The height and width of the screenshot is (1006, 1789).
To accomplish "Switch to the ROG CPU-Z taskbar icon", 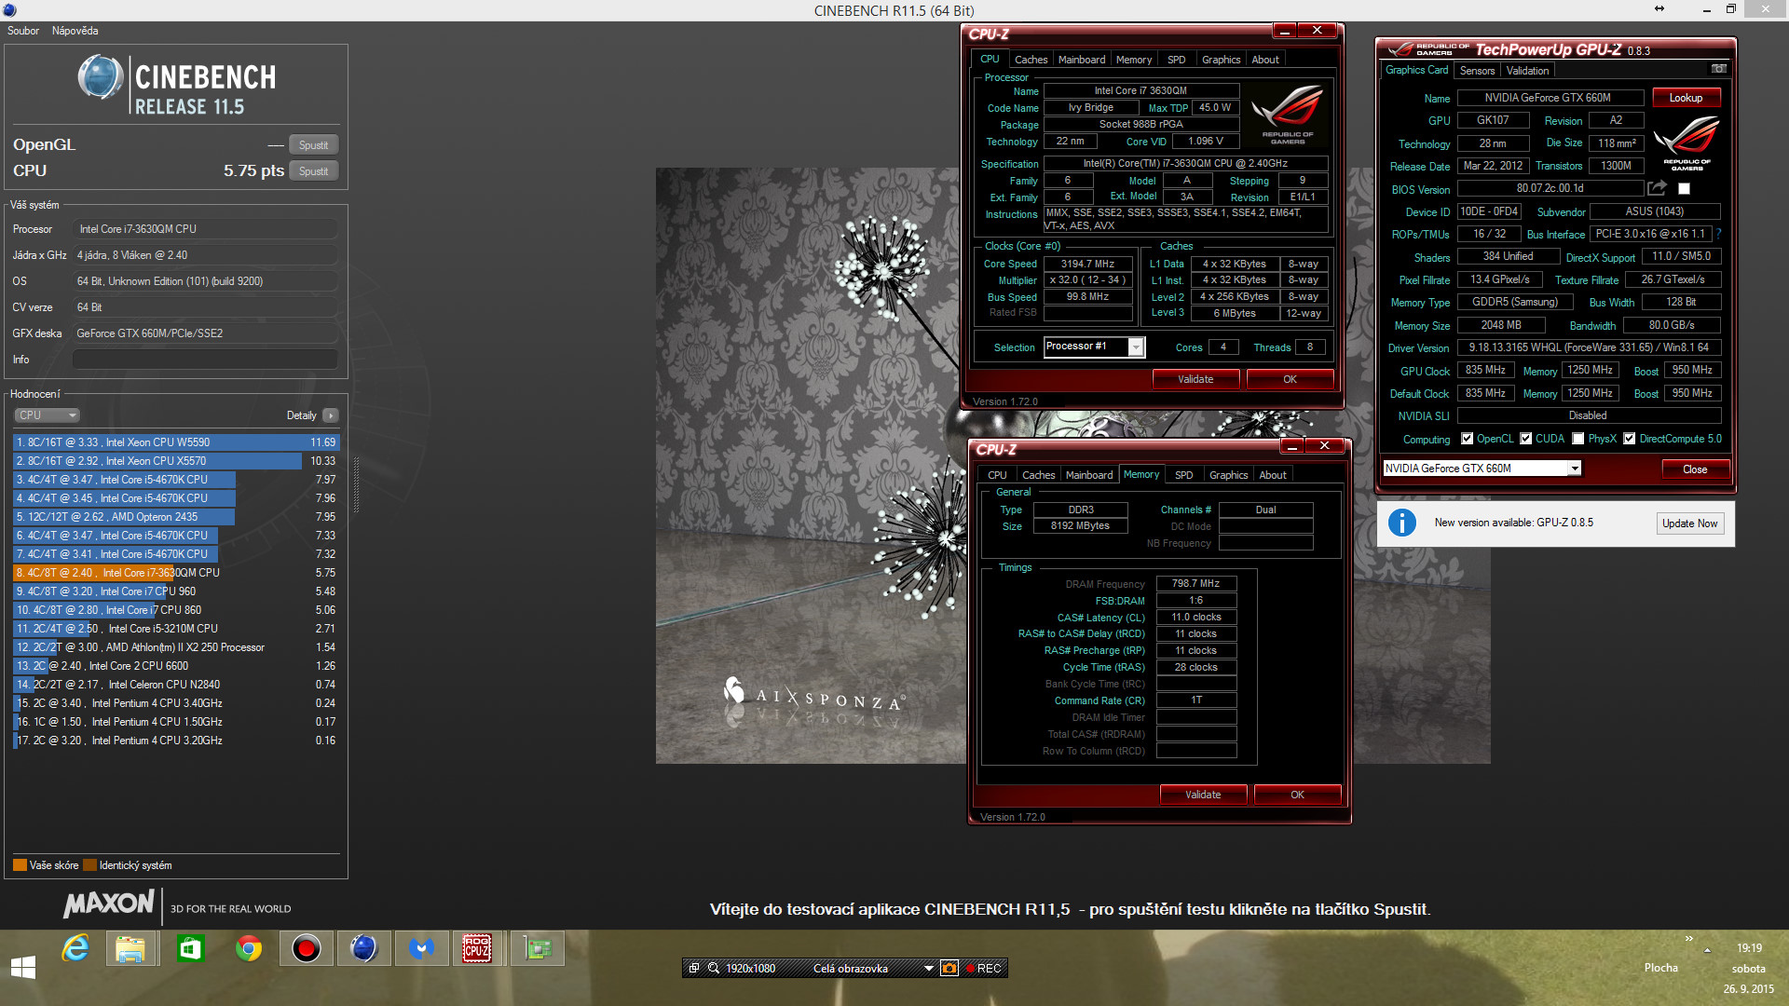I will (477, 949).
